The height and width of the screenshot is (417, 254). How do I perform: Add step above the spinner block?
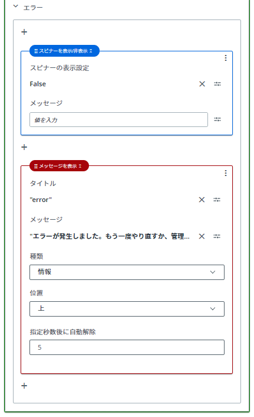click(x=24, y=32)
